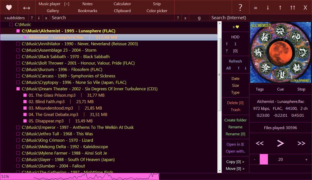
Task: Click the HDD up arrow
Action: [227, 44]
